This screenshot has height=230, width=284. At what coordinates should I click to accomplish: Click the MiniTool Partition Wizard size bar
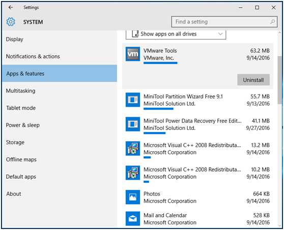158,109
